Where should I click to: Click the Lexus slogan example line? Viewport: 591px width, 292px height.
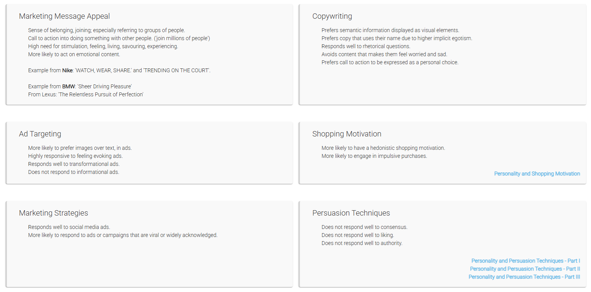click(x=86, y=94)
